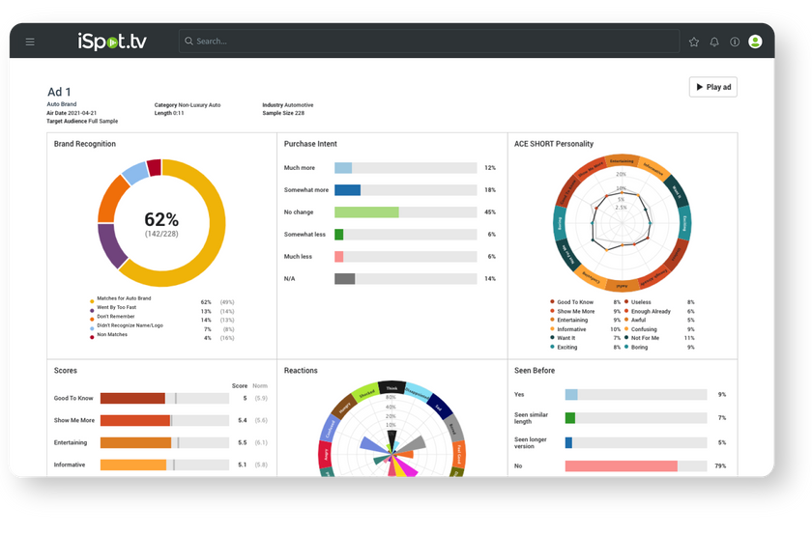Click the star favorites icon
Viewport: 812px width, 535px height.
pyautogui.click(x=693, y=42)
